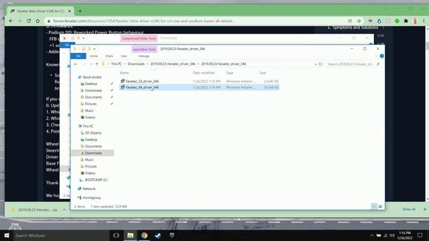Go back in File Explorer navigation
This screenshot has width=429, height=241.
tap(76, 64)
